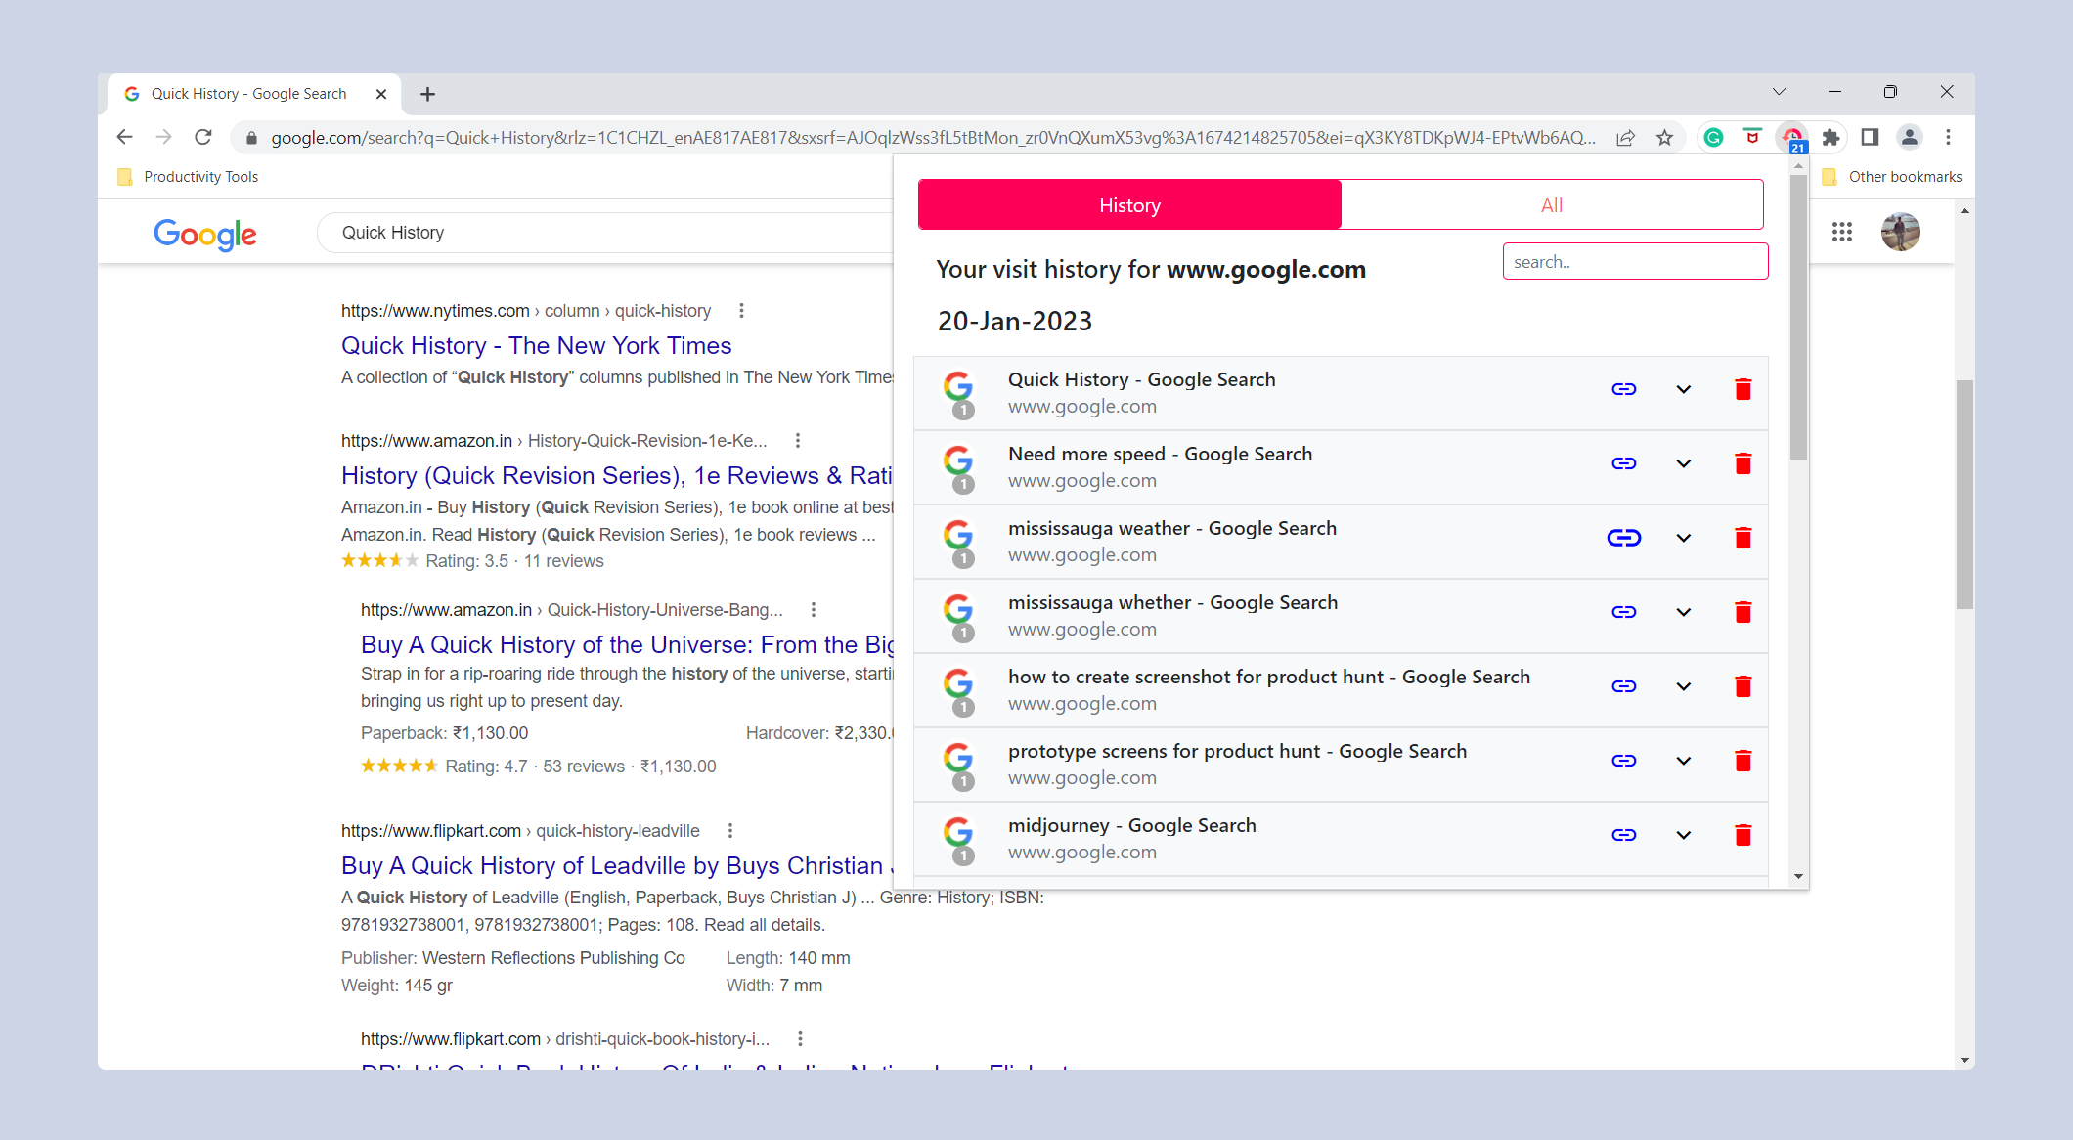Open Grammarly extension icon
This screenshot has height=1140, width=2073.
click(1713, 138)
